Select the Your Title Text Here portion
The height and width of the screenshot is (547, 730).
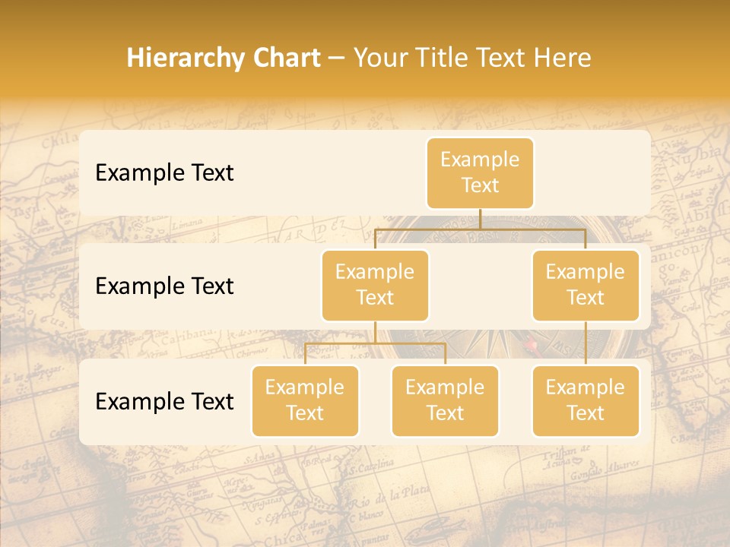pyautogui.click(x=471, y=57)
